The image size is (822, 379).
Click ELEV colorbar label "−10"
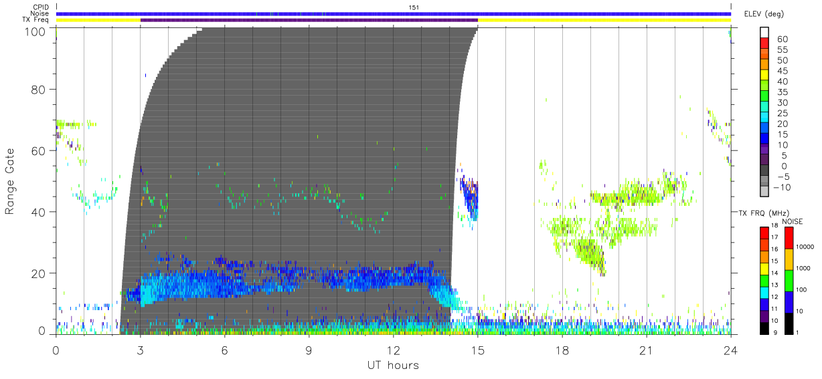pyautogui.click(x=782, y=187)
